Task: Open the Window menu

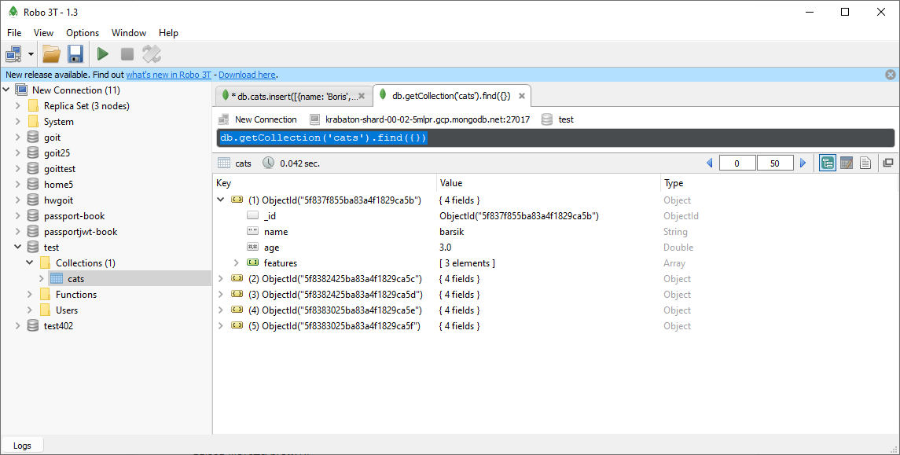Action: coord(129,33)
